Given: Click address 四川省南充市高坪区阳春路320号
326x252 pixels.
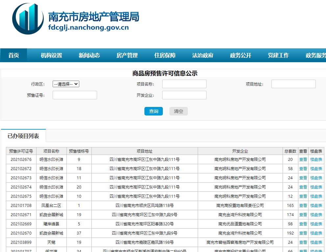Looking at the screenshot, I should 144,224.
